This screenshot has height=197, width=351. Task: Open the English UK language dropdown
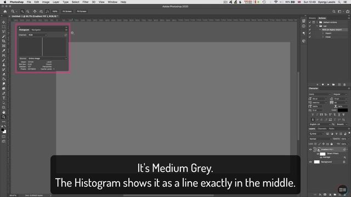point(320,124)
